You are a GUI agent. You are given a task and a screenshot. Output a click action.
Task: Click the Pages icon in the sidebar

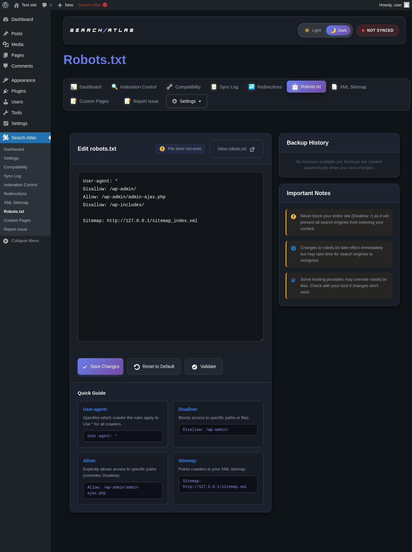coord(6,55)
